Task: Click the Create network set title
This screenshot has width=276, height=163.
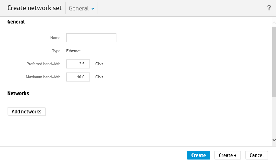Action: click(34, 8)
